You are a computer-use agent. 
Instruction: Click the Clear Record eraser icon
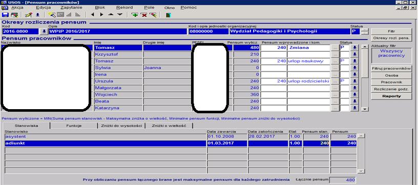[153, 15]
